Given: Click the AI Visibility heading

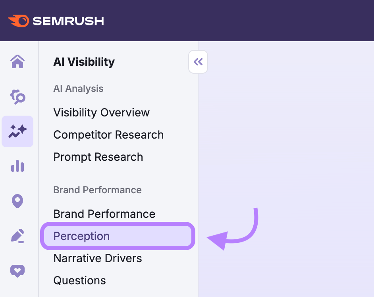Looking at the screenshot, I should pos(84,62).
